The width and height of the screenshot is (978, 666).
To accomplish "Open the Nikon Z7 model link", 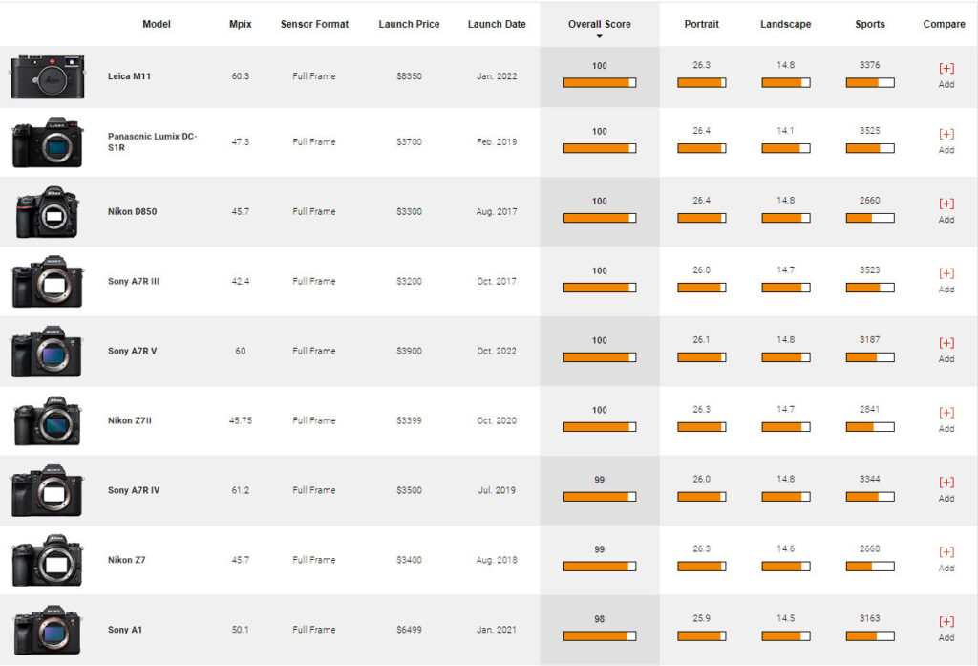I will point(127,560).
